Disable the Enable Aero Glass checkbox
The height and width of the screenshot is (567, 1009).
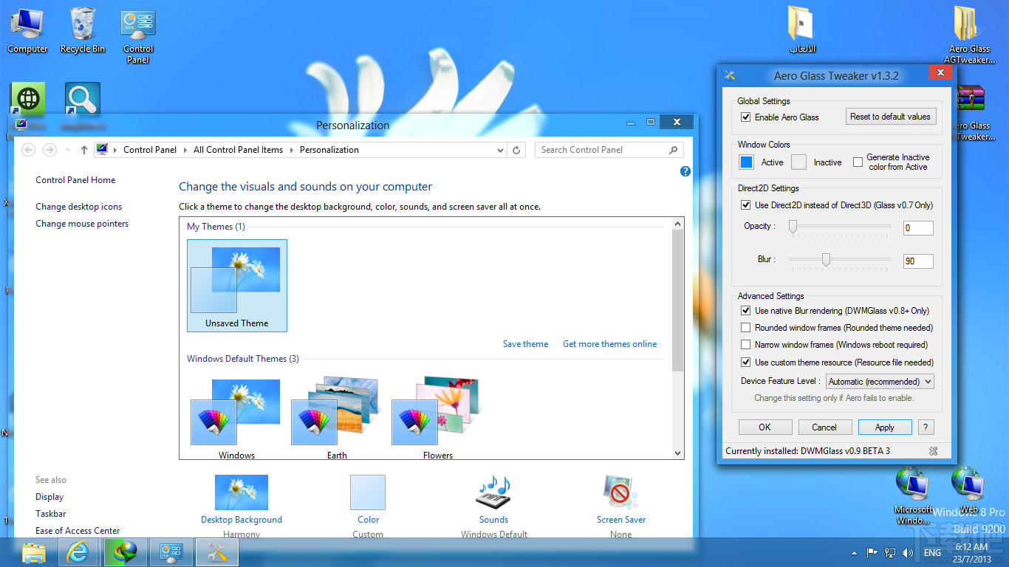[x=745, y=117]
